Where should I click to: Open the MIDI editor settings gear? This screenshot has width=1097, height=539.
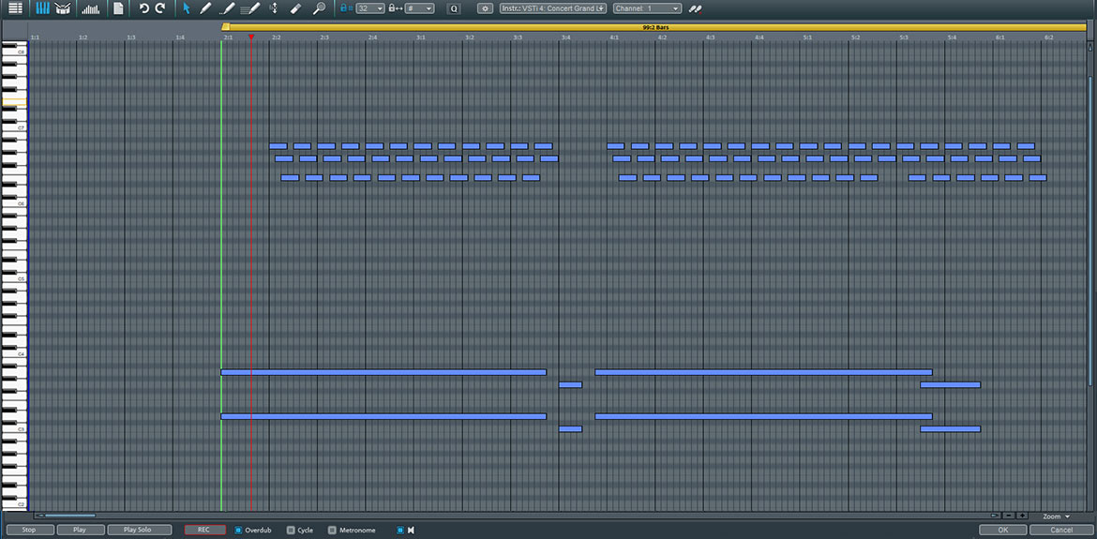click(x=485, y=8)
